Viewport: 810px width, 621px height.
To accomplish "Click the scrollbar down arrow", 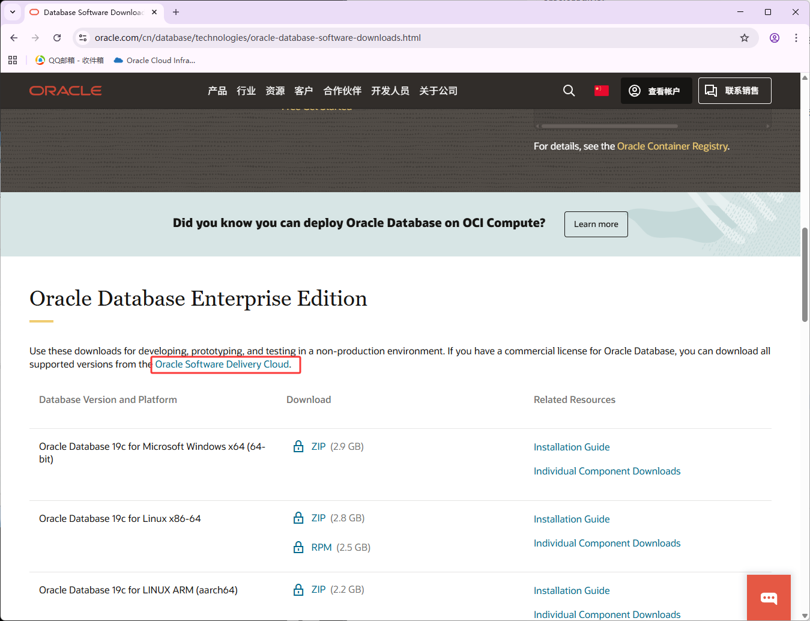I will pyautogui.click(x=805, y=616).
